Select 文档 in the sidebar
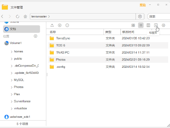Viewport: 170px width, 128px height. point(21,29)
